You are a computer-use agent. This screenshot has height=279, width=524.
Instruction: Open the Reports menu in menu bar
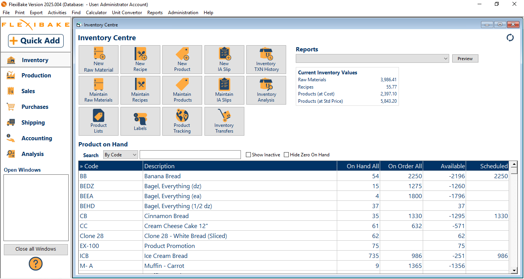click(155, 13)
